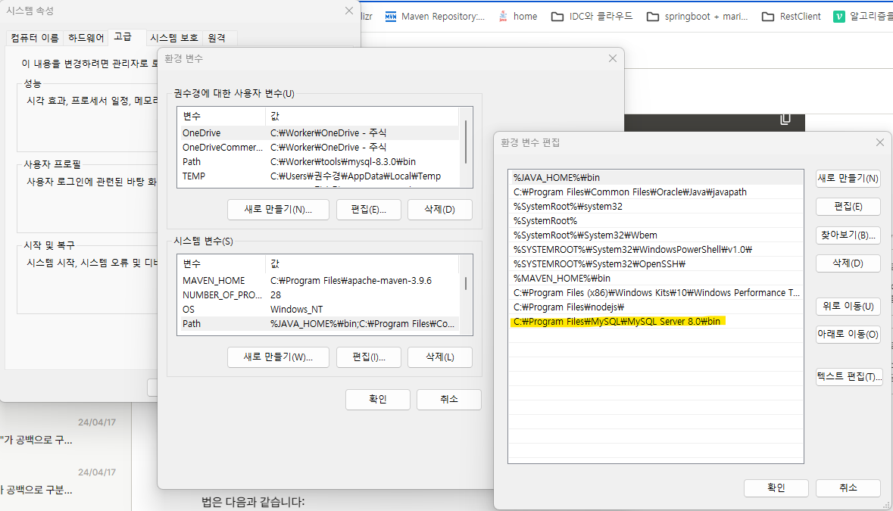893x511 pixels.
Task: Switch to the 시스템 보호 tab
Action: 173,38
